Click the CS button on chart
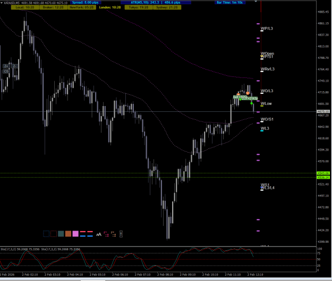Image resolution: width=332 pixels, height=281 pixels. pyautogui.click(x=6, y=72)
